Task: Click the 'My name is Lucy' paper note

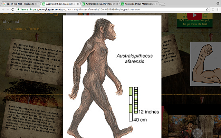Action: pos(35,61)
